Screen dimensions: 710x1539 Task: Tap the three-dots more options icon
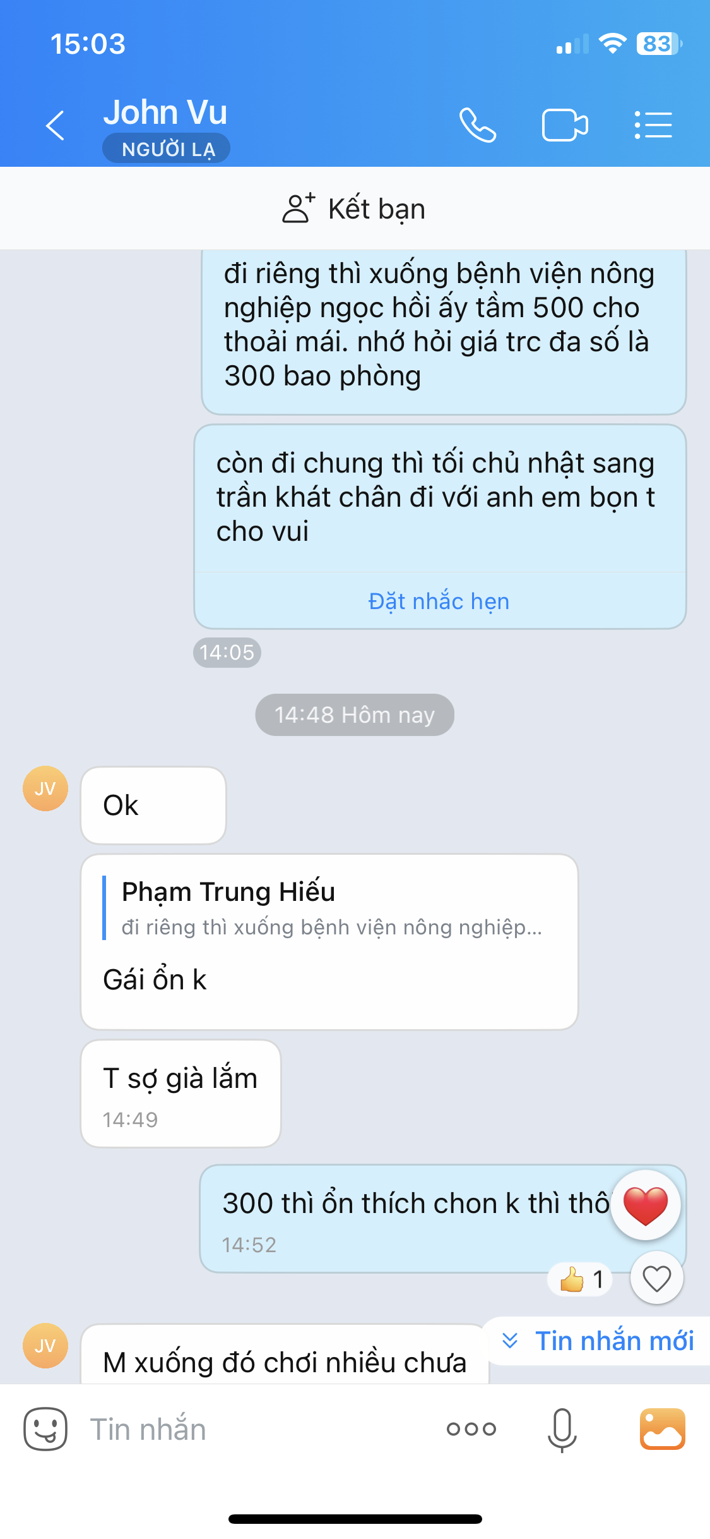[471, 1429]
